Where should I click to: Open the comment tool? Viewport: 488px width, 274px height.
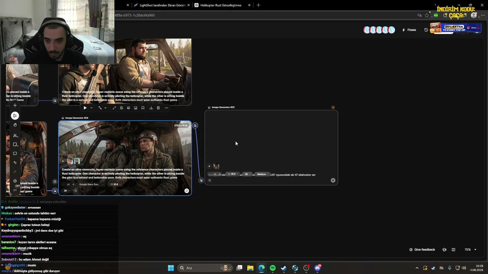coord(15,154)
